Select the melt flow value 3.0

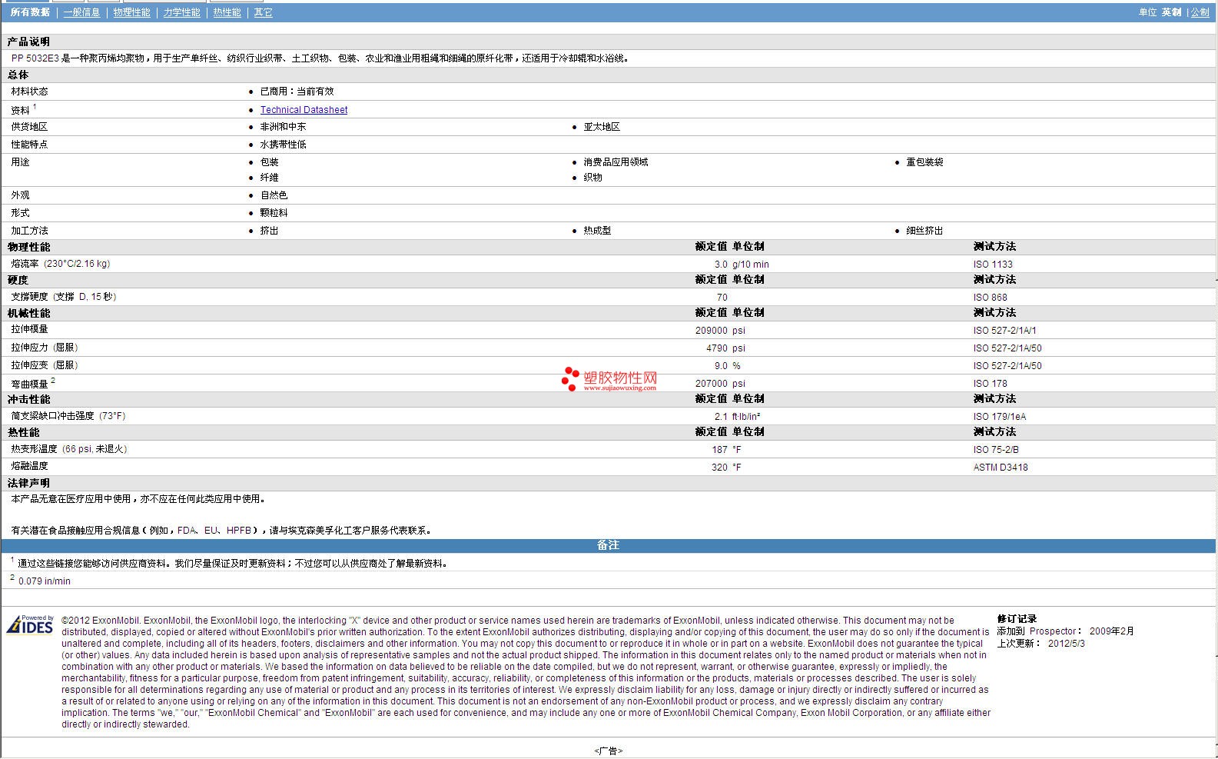pos(721,265)
